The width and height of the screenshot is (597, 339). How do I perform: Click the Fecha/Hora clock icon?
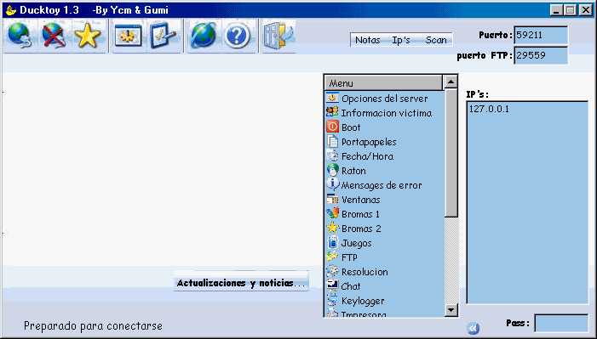pyautogui.click(x=332, y=155)
